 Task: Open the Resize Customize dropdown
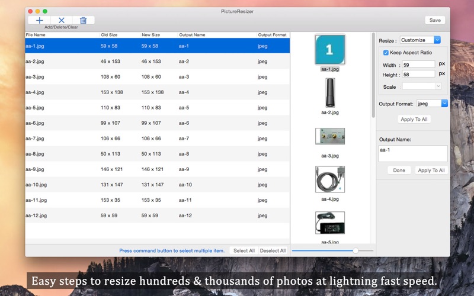coord(420,40)
